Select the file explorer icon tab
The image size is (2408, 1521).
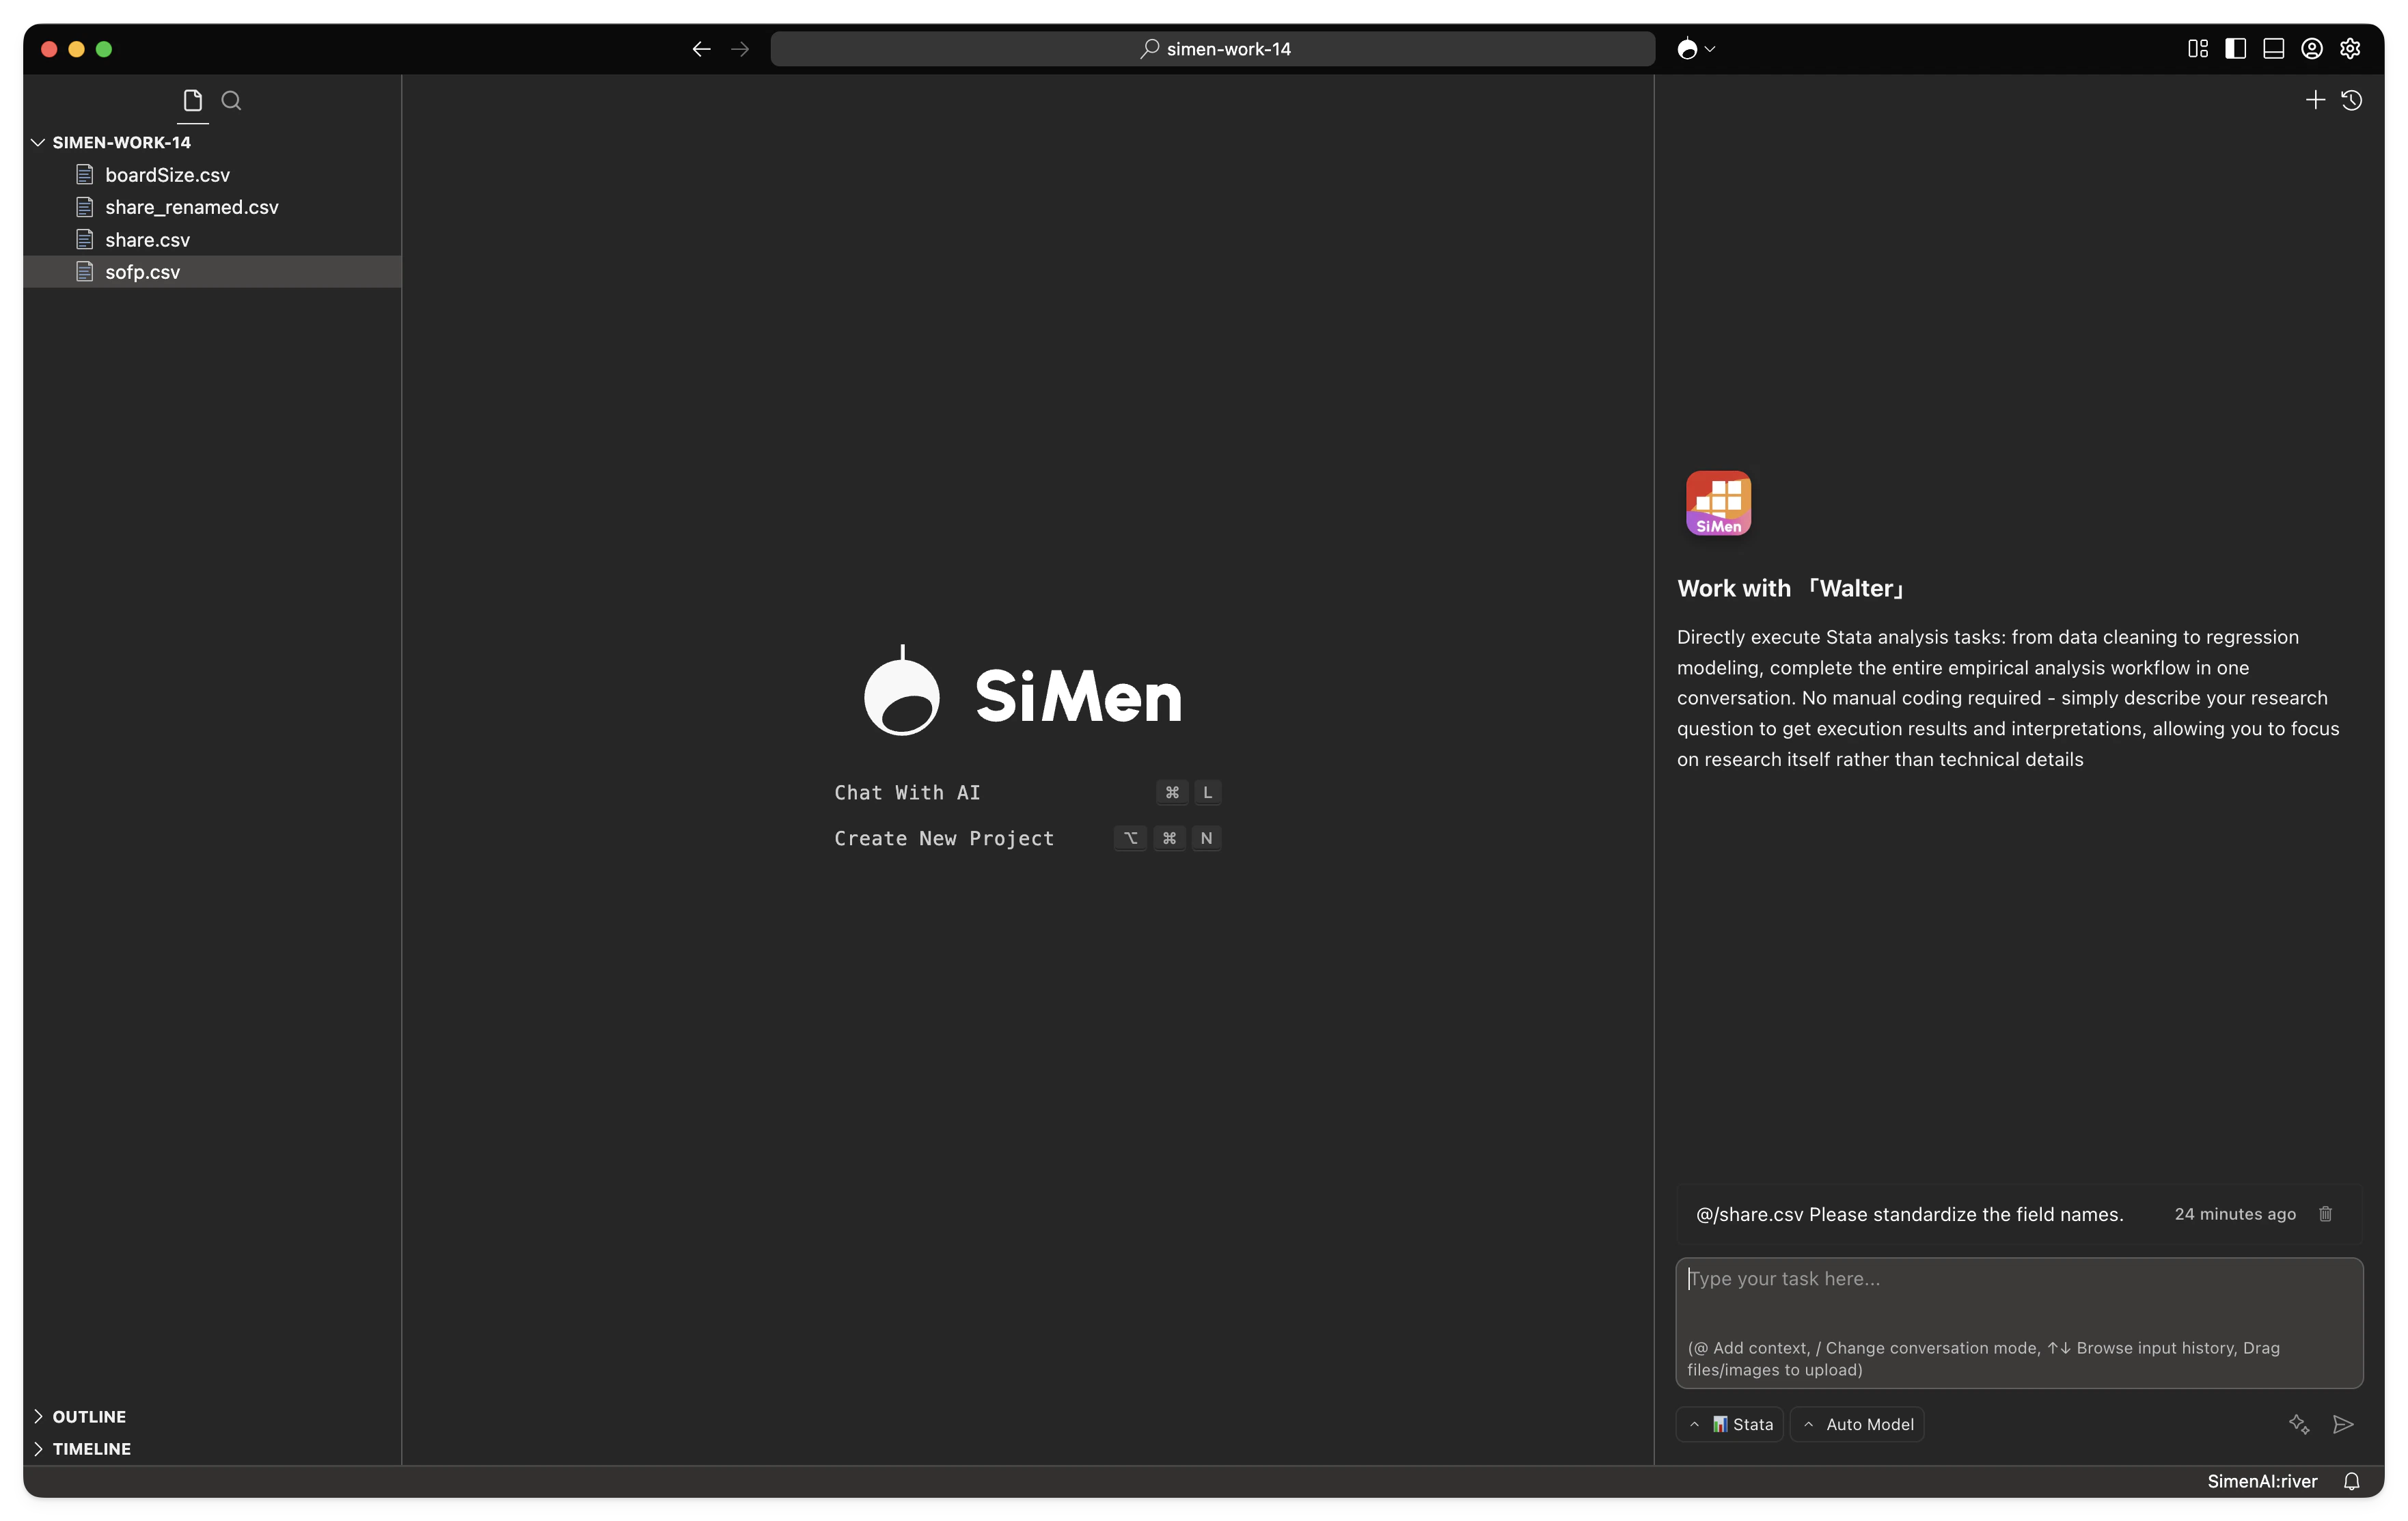pos(193,101)
